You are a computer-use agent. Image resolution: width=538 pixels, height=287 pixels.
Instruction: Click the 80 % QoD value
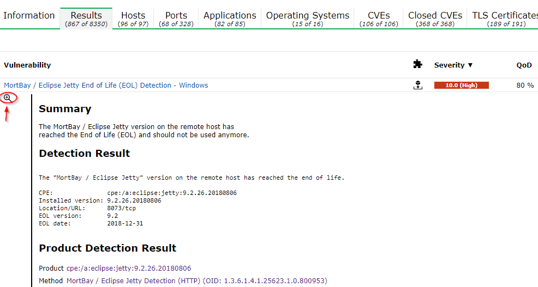tap(525, 86)
